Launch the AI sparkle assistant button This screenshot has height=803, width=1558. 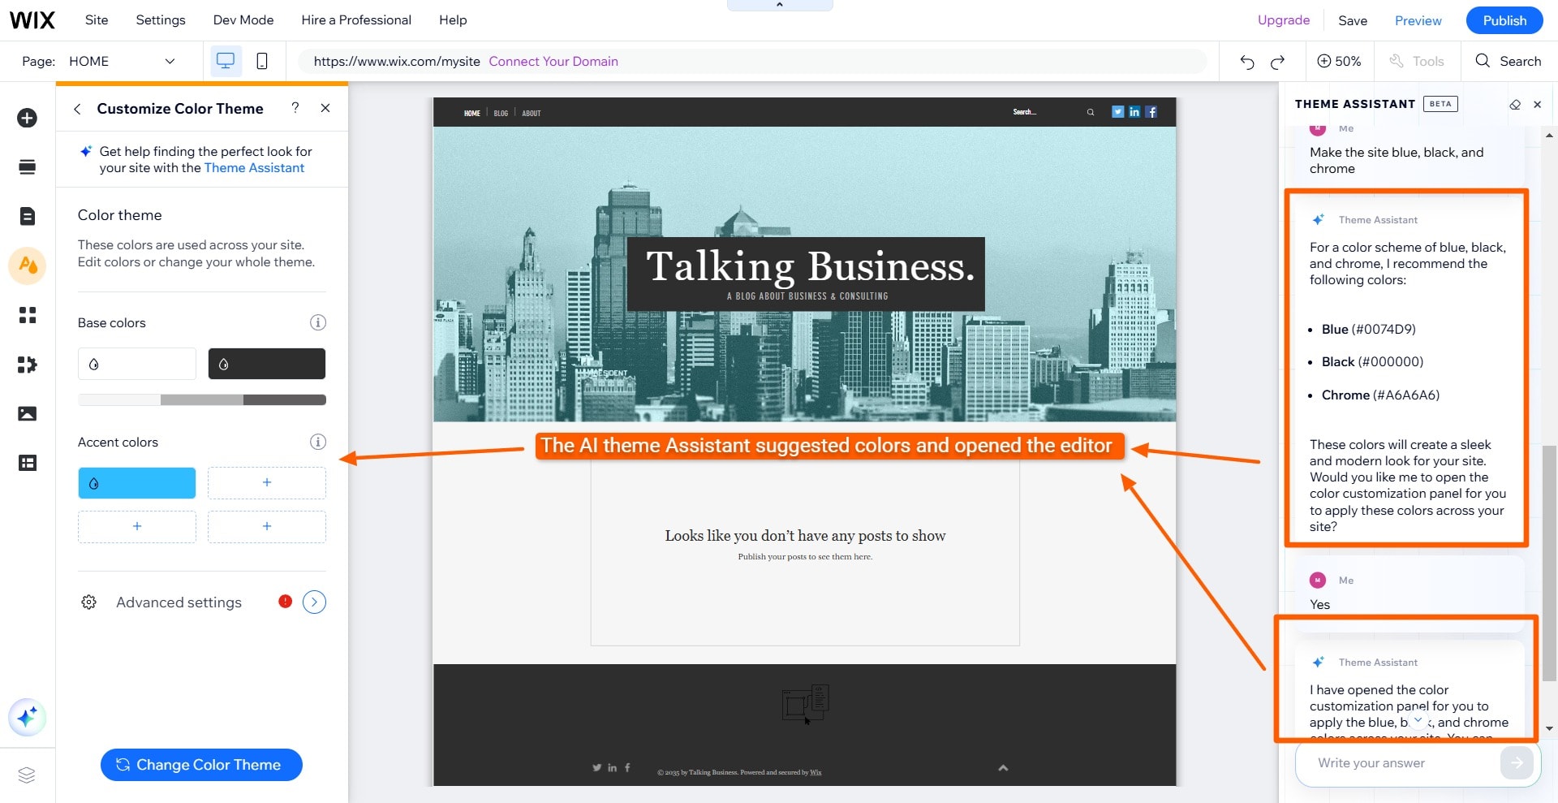point(27,718)
